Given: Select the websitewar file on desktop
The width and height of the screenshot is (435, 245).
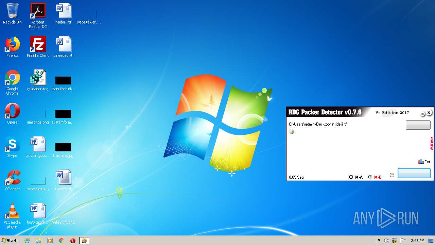Looking at the screenshot, I should click(x=89, y=16).
